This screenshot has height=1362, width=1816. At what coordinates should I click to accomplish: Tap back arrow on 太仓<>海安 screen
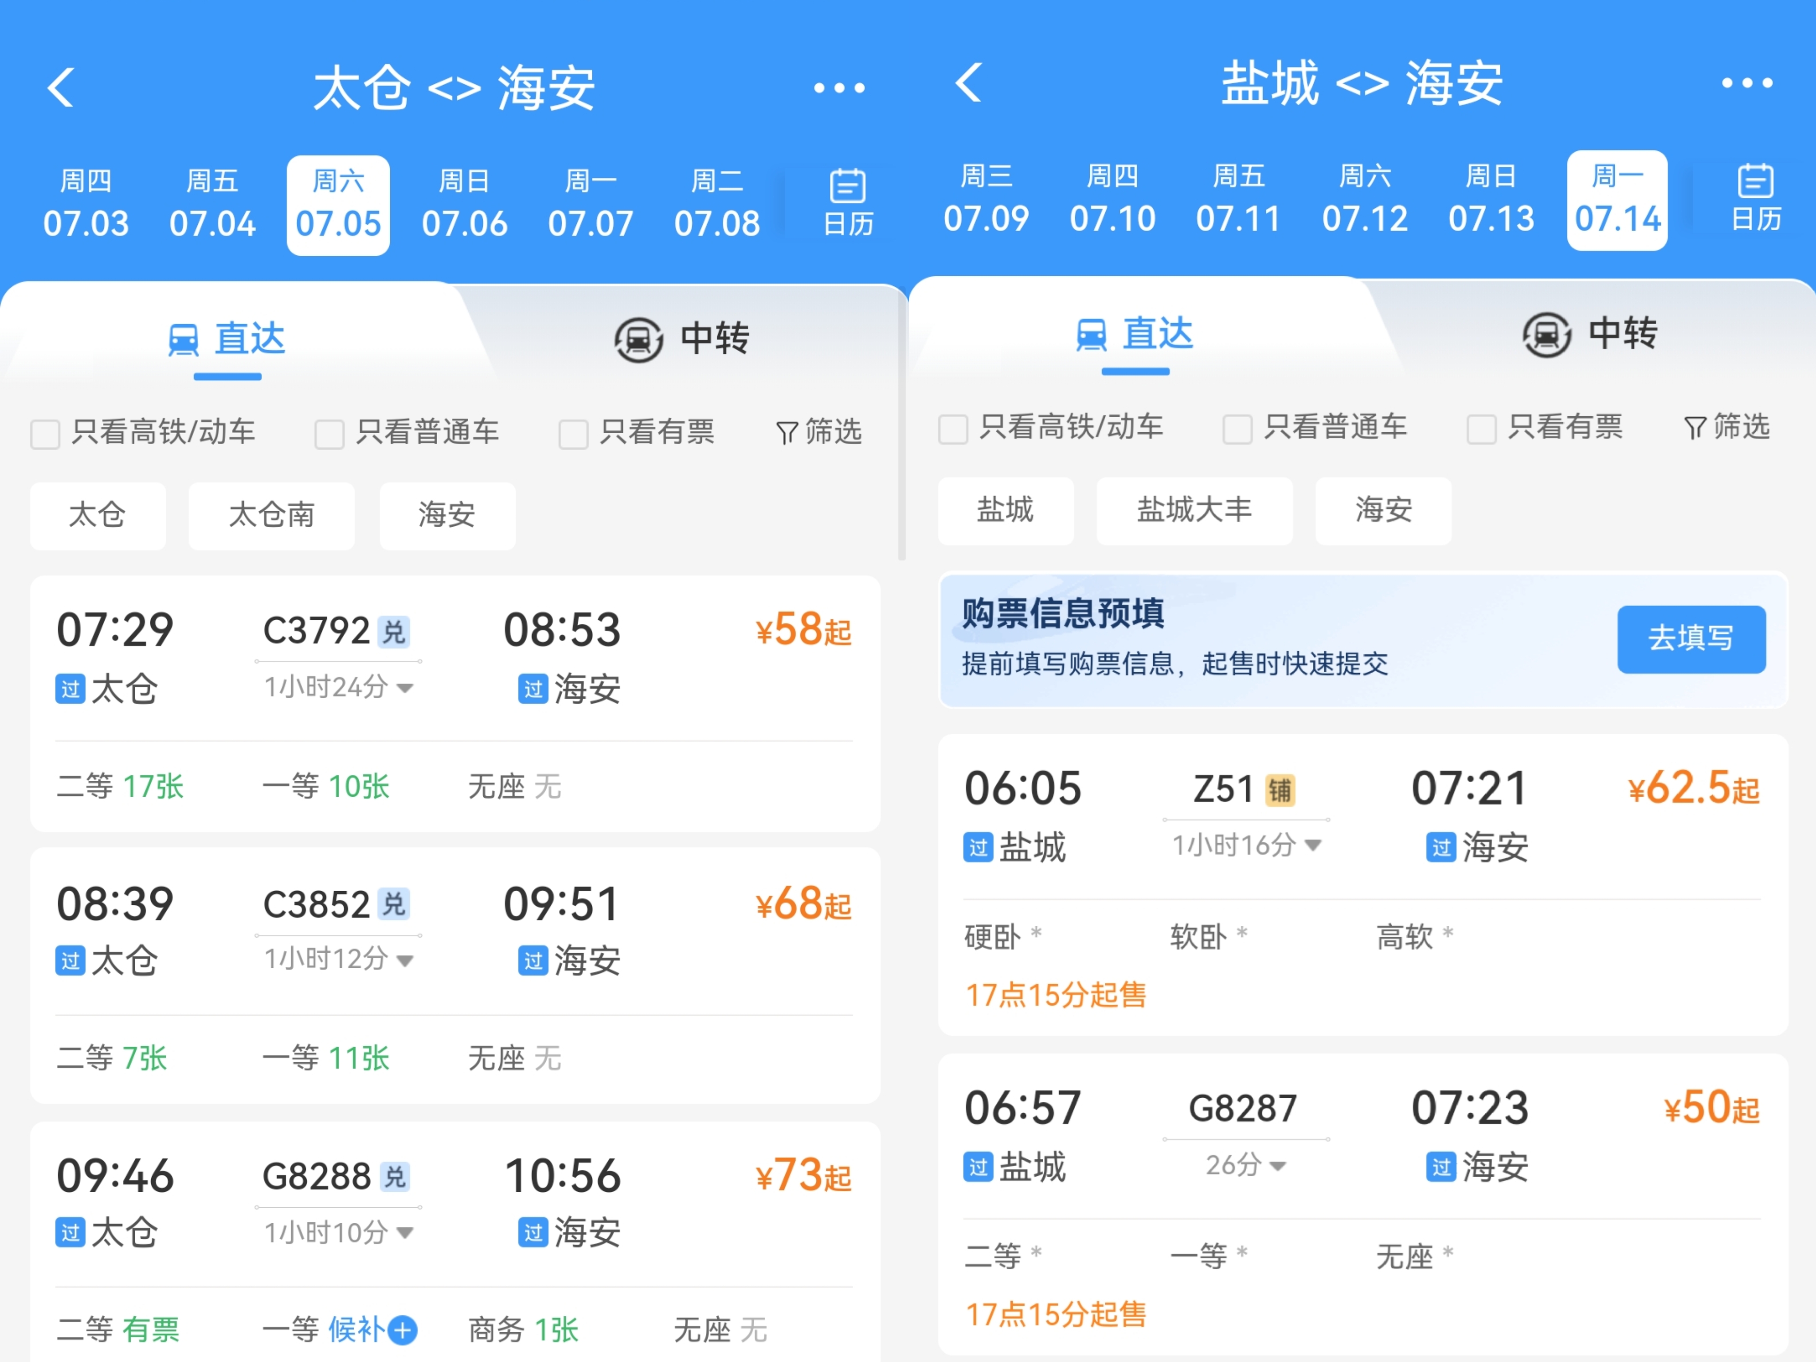[x=62, y=87]
